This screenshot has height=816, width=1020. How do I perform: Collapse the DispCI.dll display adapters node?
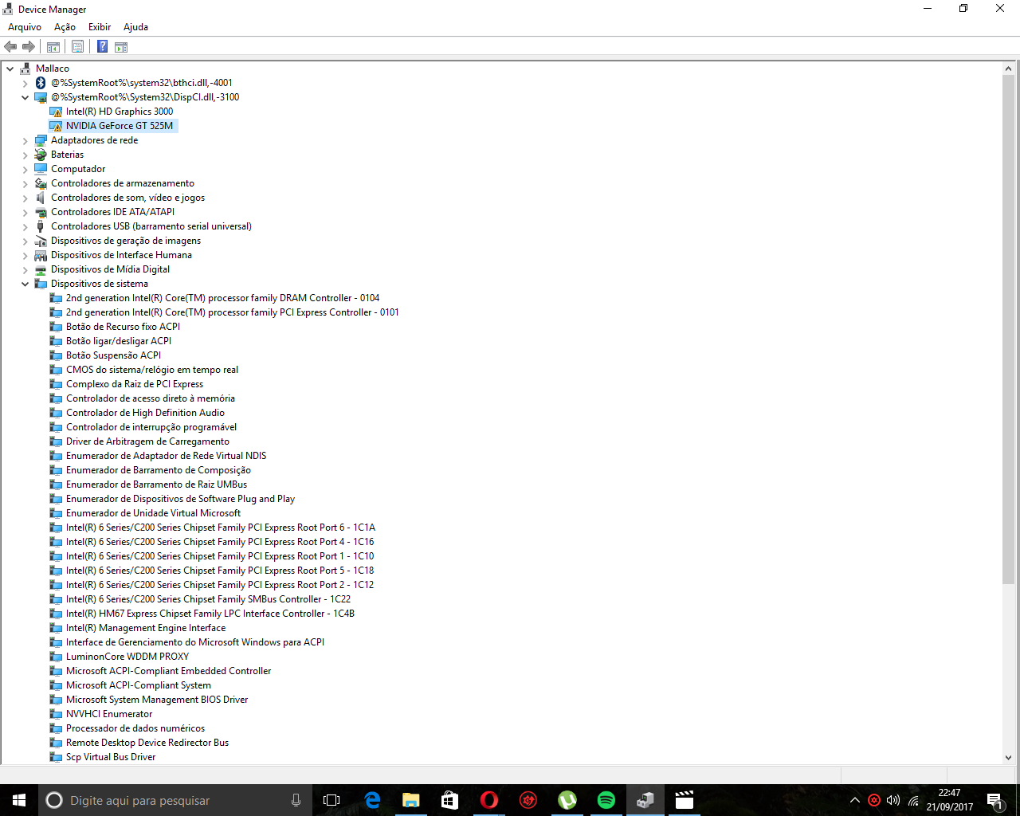25,97
